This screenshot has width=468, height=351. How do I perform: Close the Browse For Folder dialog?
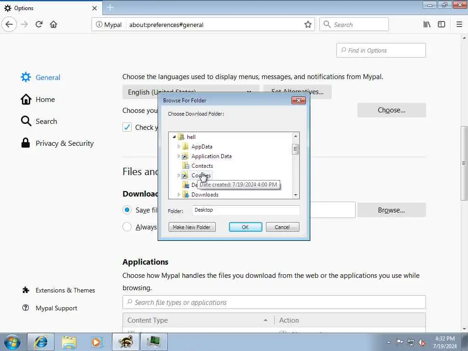click(298, 100)
